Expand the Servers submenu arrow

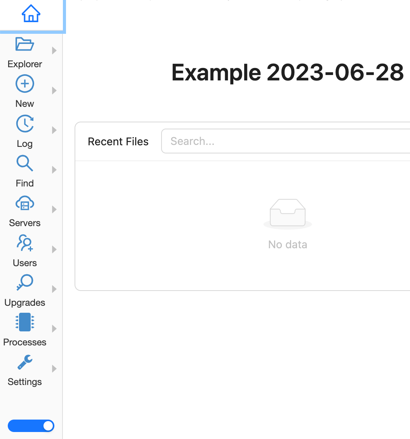pyautogui.click(x=54, y=209)
